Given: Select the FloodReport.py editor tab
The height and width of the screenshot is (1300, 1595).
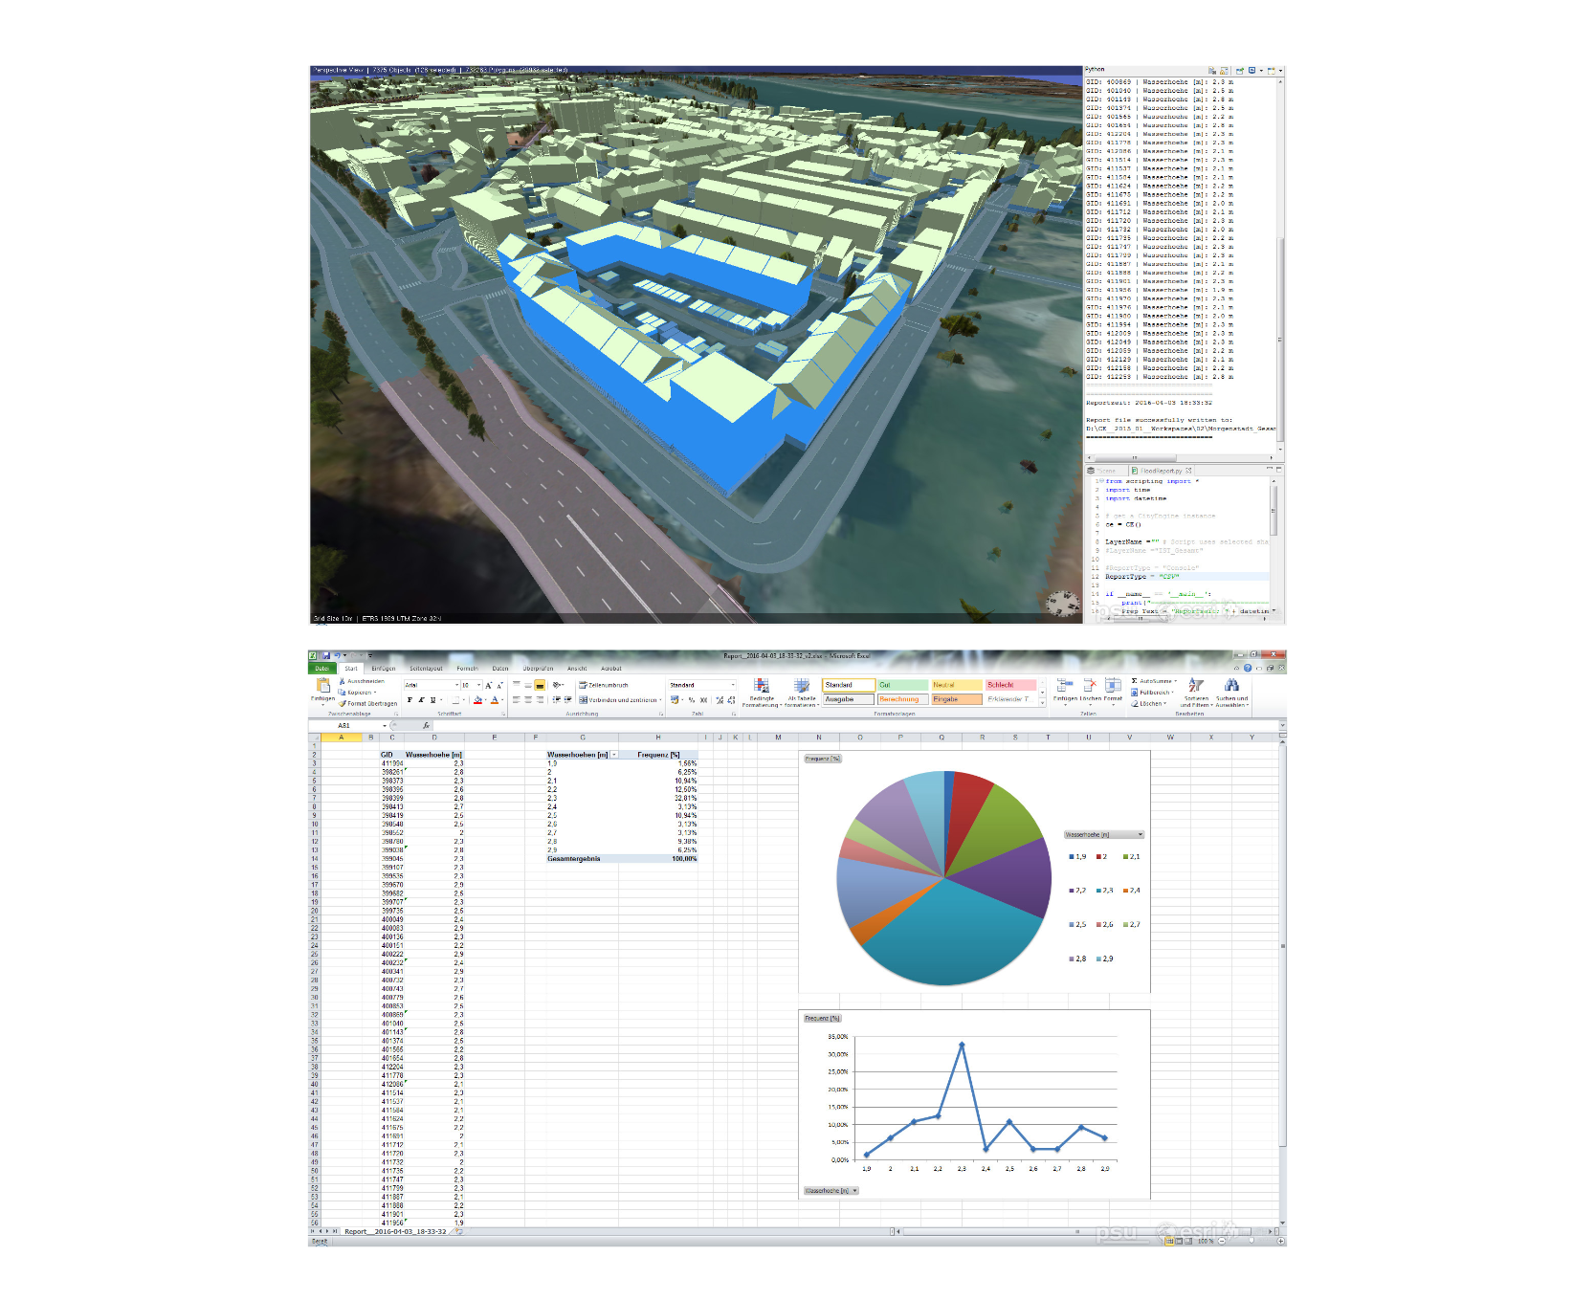Looking at the screenshot, I should [x=1160, y=471].
